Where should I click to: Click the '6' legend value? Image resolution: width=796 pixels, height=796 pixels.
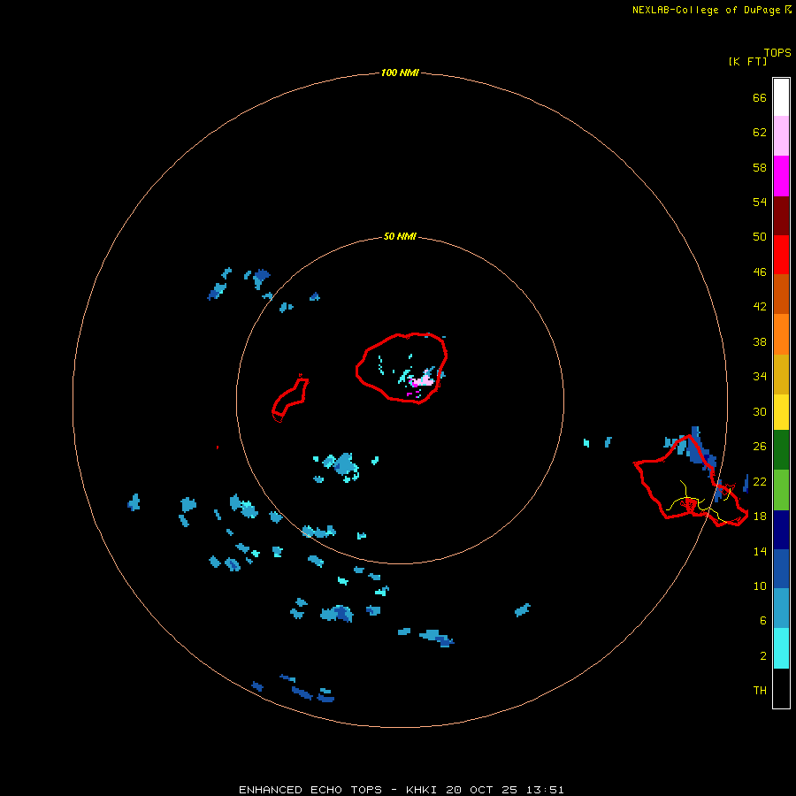[763, 621]
